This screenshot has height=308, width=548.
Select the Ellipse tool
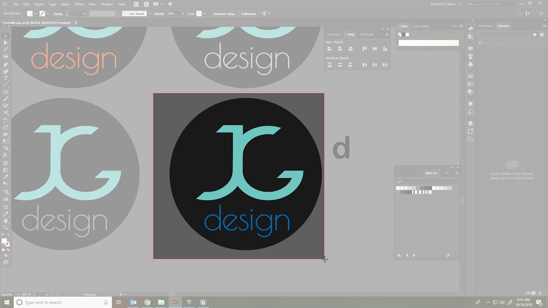[x=6, y=92]
